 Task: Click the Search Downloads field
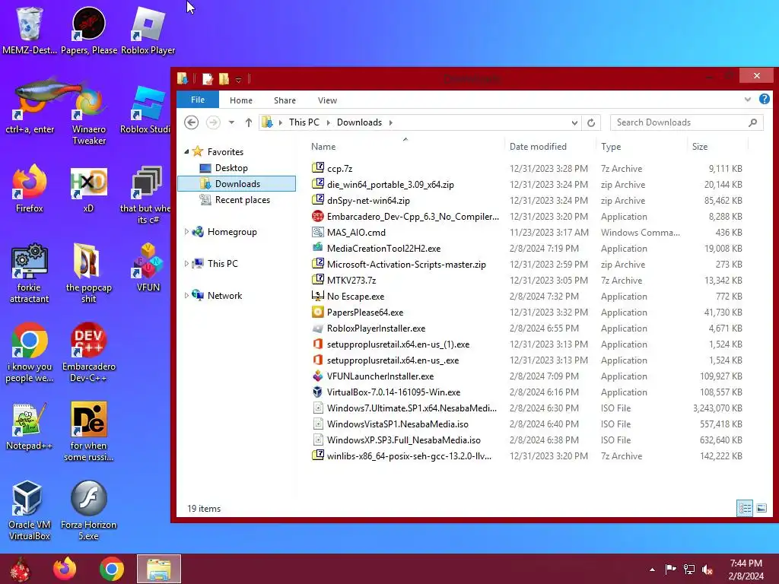[x=687, y=122]
